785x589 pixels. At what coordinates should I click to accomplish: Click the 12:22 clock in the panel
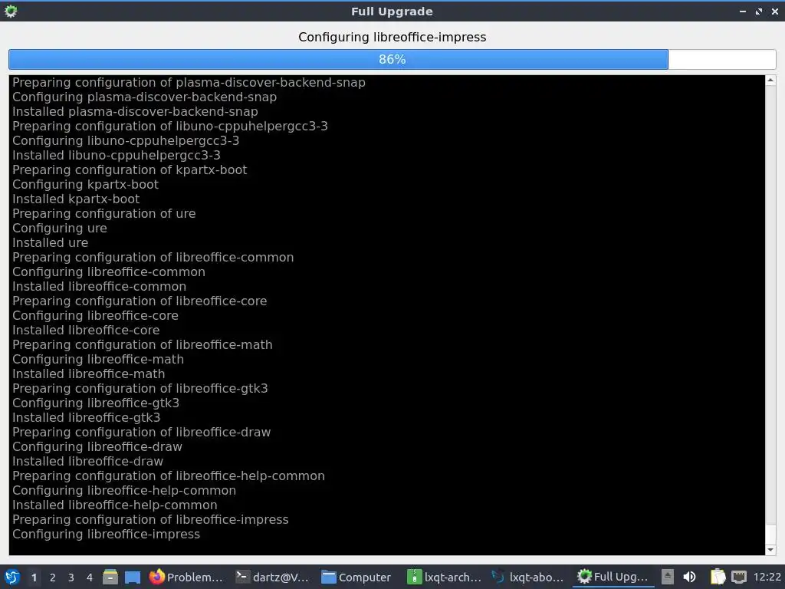click(x=767, y=577)
